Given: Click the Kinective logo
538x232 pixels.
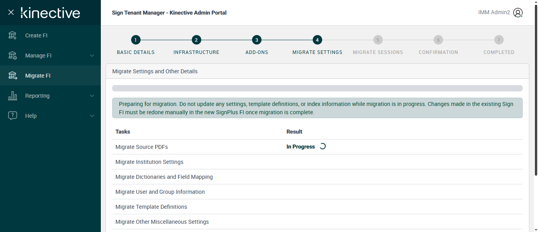Looking at the screenshot, I should [x=50, y=13].
